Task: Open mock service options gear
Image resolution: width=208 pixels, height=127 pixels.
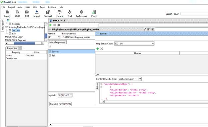Action: (59, 25)
